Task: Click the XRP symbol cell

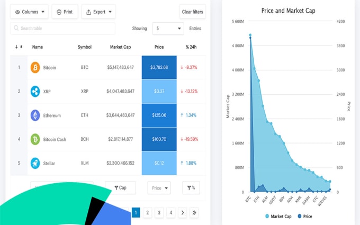Action: [85, 91]
